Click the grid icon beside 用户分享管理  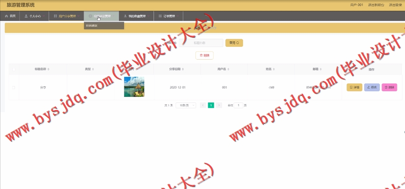point(55,16)
